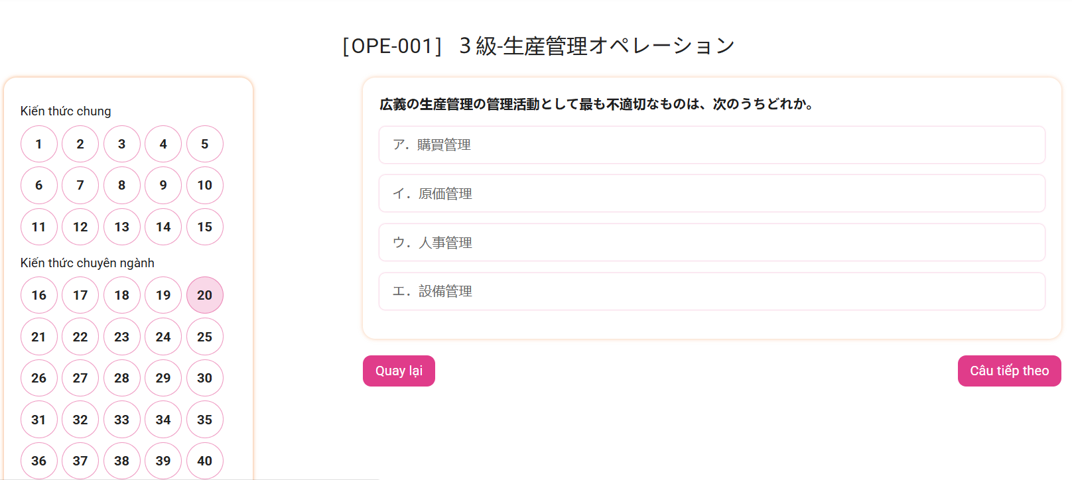Open question 16
1072x480 pixels.
tap(39, 295)
